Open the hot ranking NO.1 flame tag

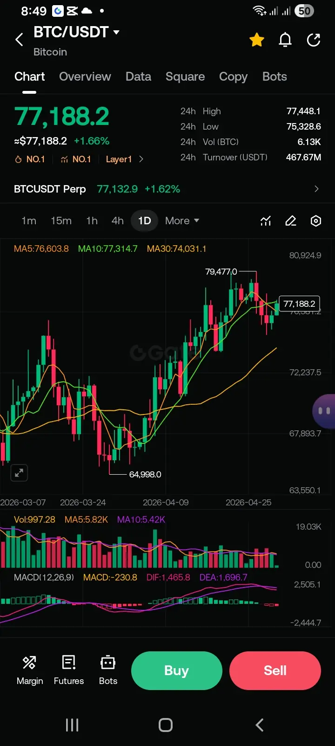[x=30, y=159]
